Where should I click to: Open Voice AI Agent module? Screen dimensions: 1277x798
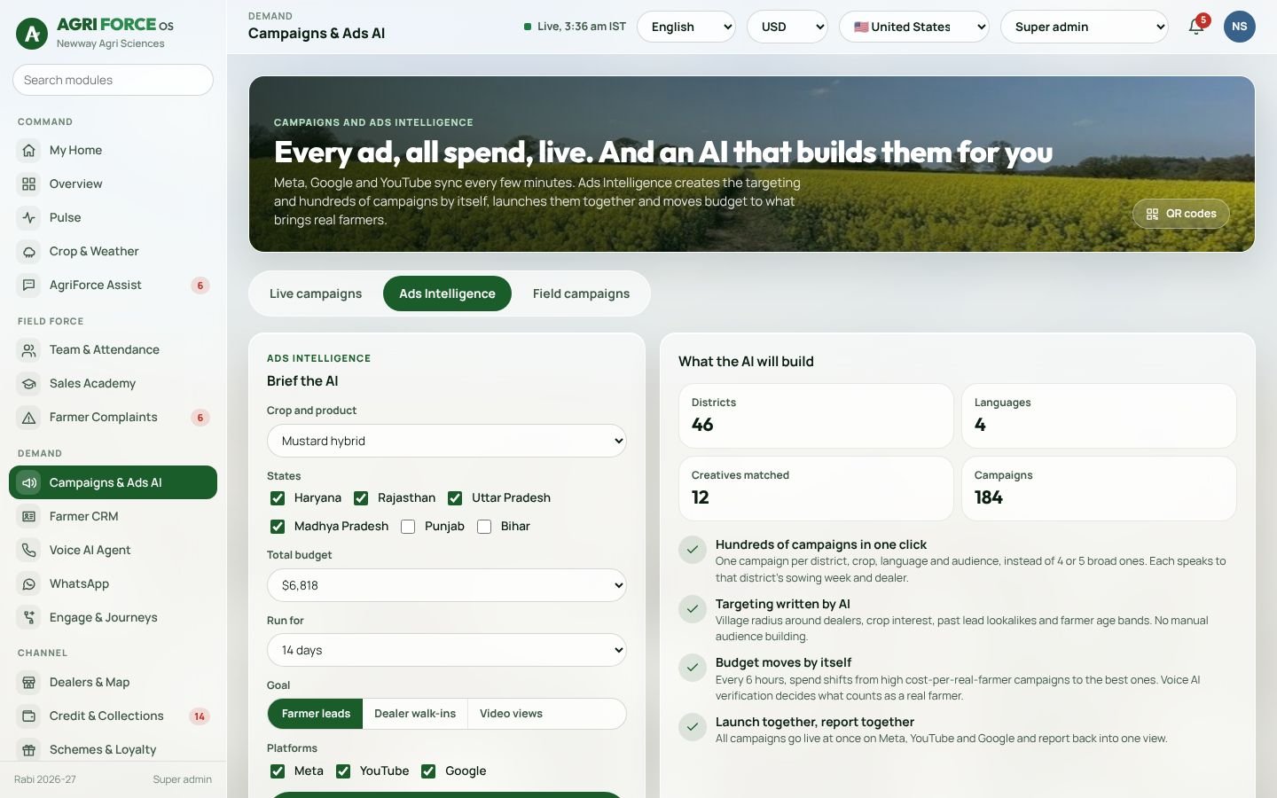113,551
